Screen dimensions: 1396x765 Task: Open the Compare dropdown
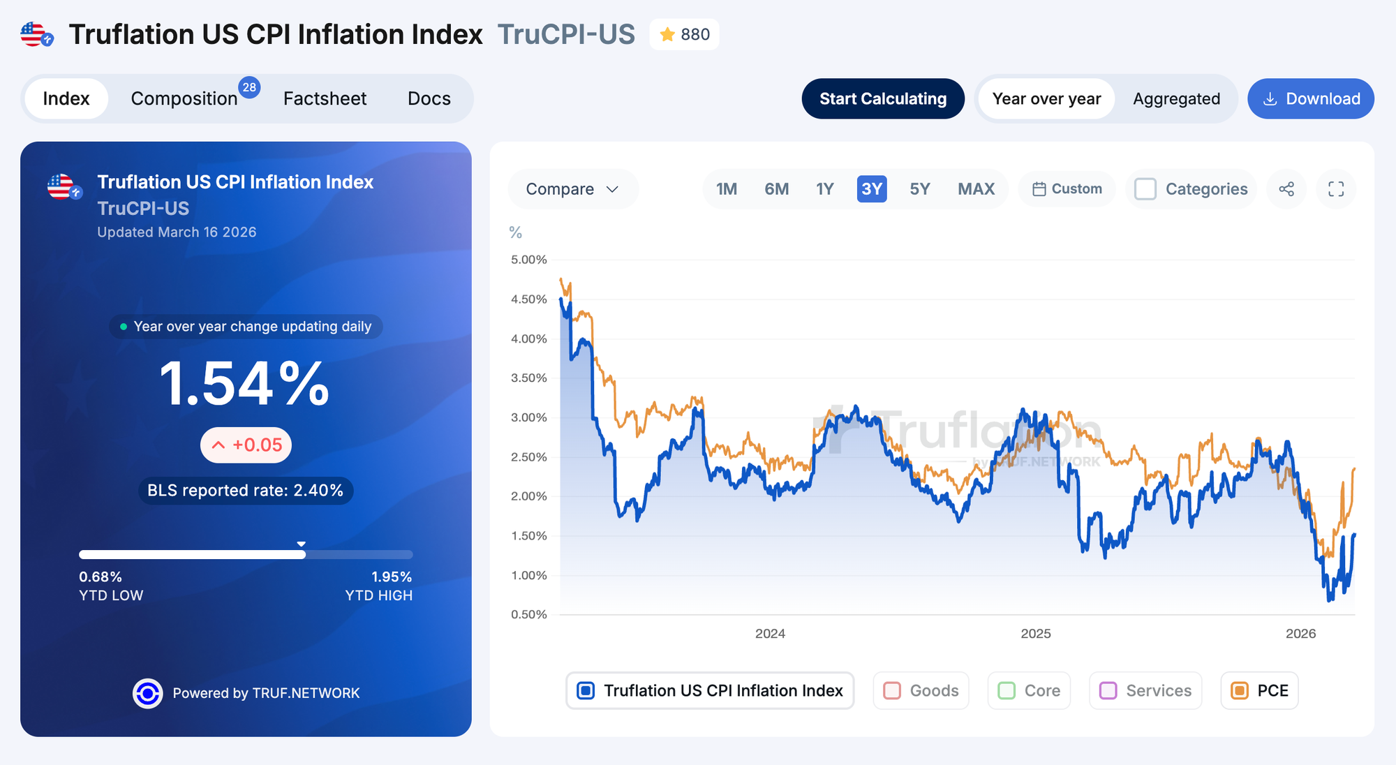click(x=572, y=189)
